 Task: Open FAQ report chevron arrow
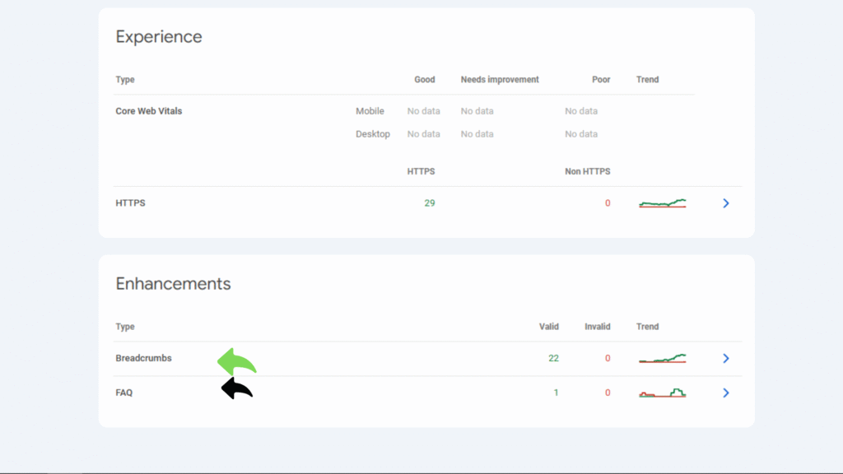tap(726, 393)
